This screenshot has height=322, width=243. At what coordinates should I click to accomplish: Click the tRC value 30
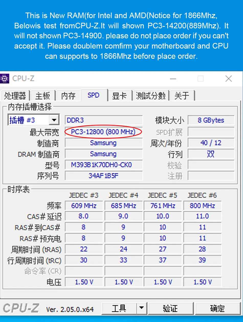pyautogui.click(x=84, y=260)
